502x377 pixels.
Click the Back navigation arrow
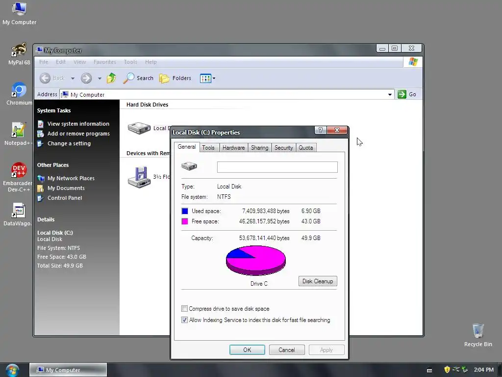pyautogui.click(x=45, y=78)
